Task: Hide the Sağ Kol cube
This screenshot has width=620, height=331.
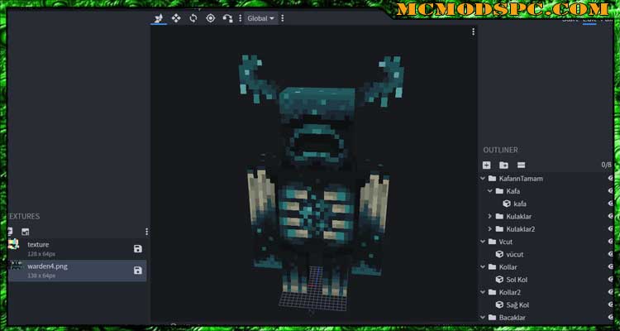Action: click(x=611, y=305)
